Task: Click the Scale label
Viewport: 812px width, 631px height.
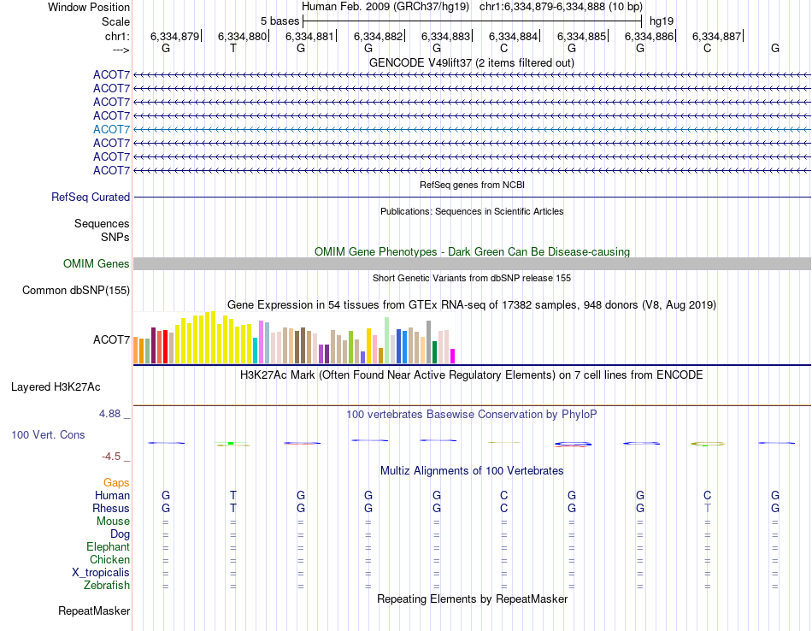Action: coord(116,21)
